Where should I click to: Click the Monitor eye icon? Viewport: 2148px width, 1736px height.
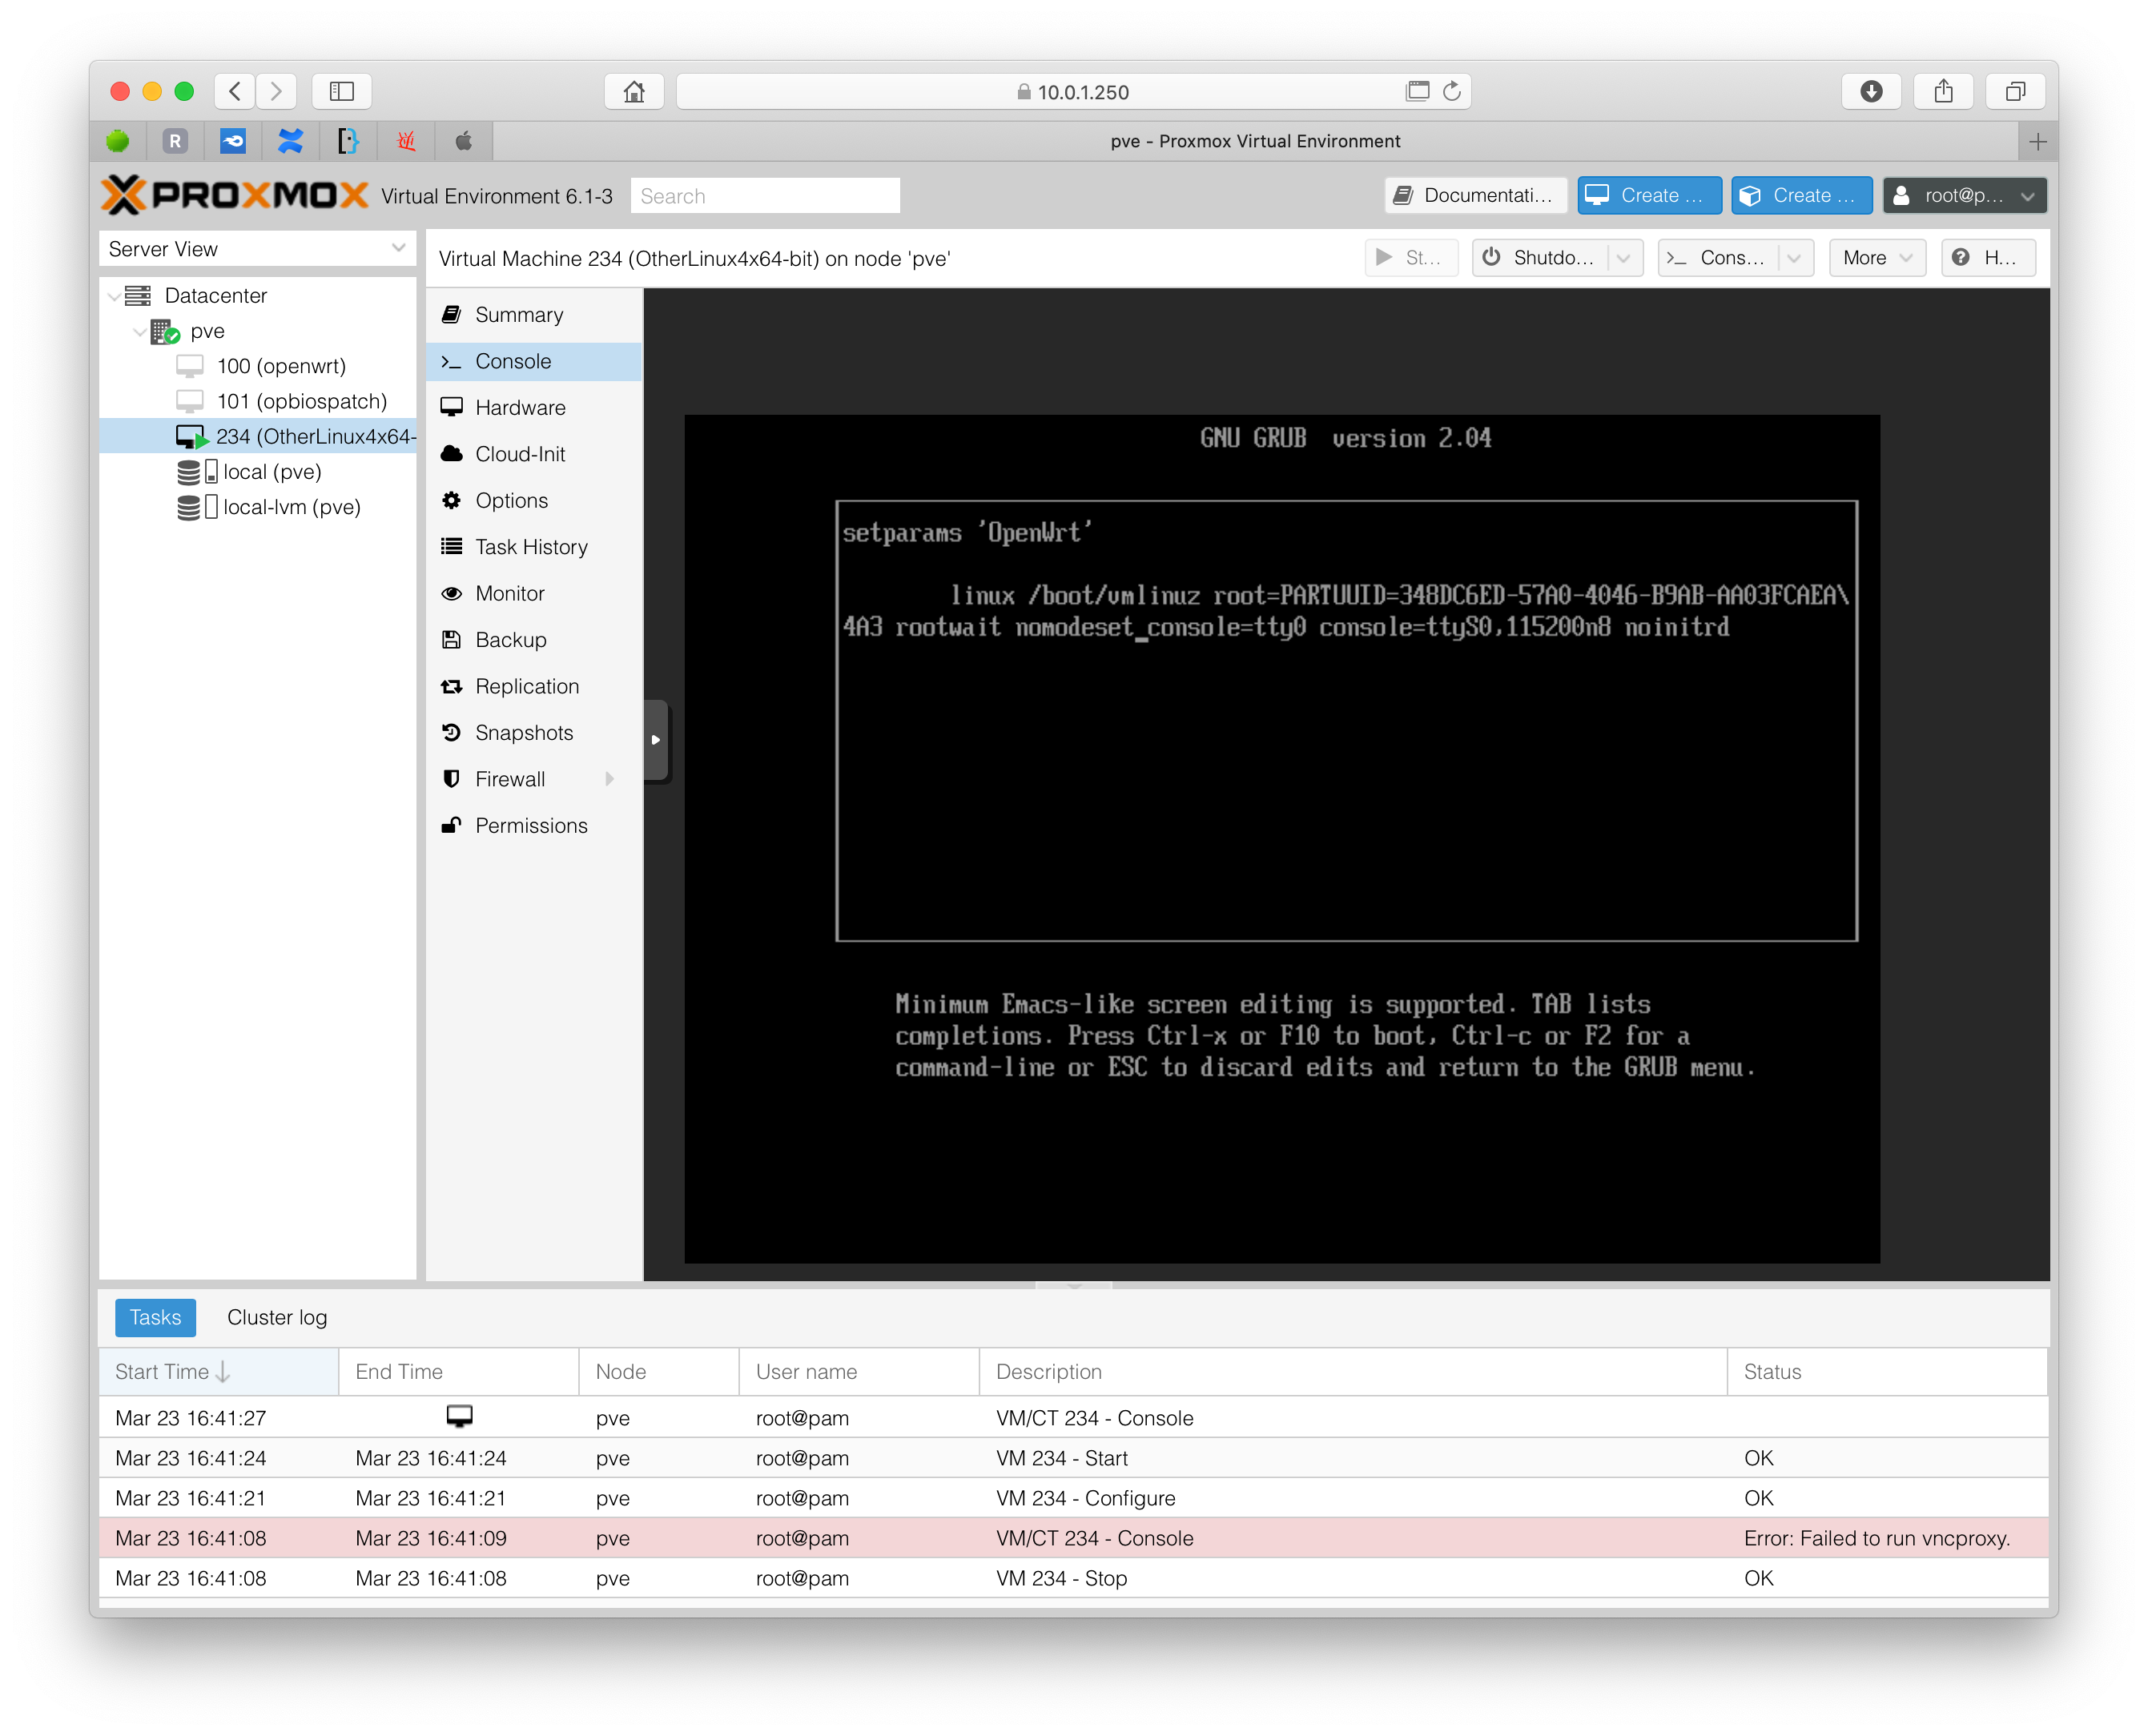click(453, 593)
